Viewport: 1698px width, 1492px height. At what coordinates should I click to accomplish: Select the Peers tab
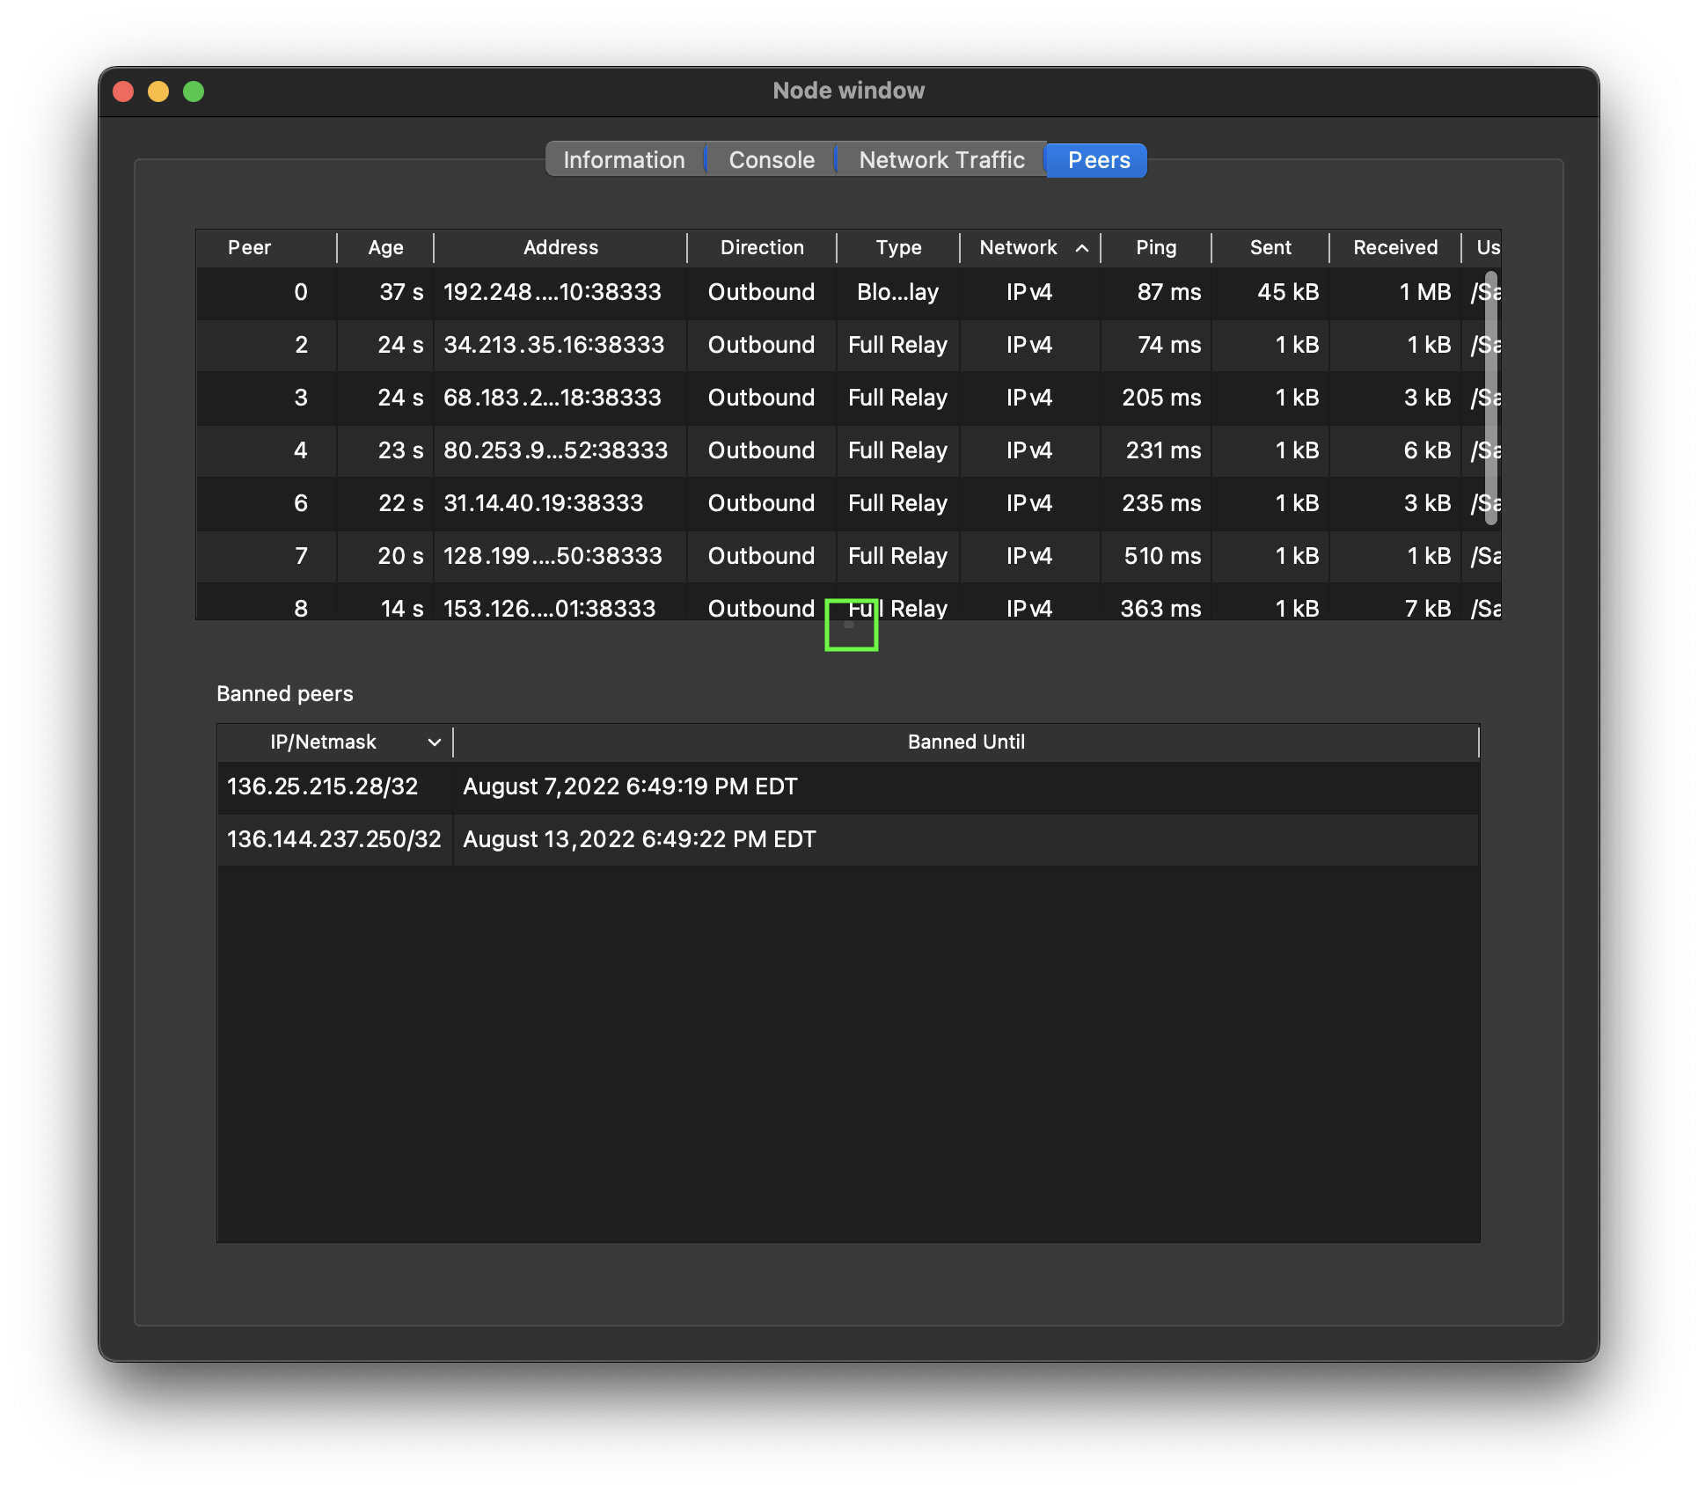pos(1098,160)
